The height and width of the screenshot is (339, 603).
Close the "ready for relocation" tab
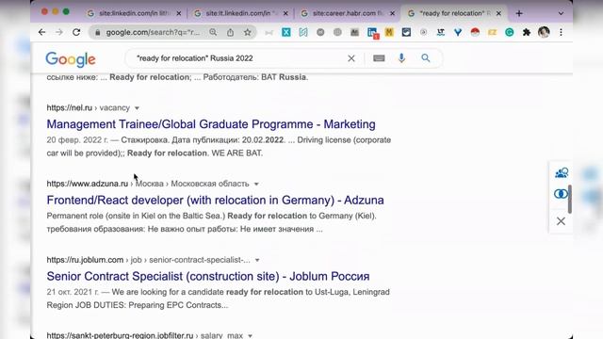[498, 13]
